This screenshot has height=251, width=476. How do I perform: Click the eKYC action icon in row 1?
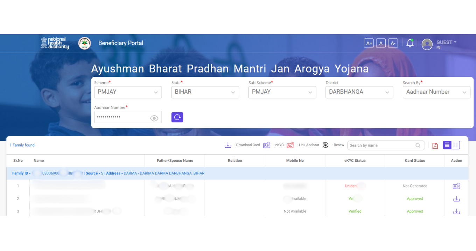click(x=456, y=186)
